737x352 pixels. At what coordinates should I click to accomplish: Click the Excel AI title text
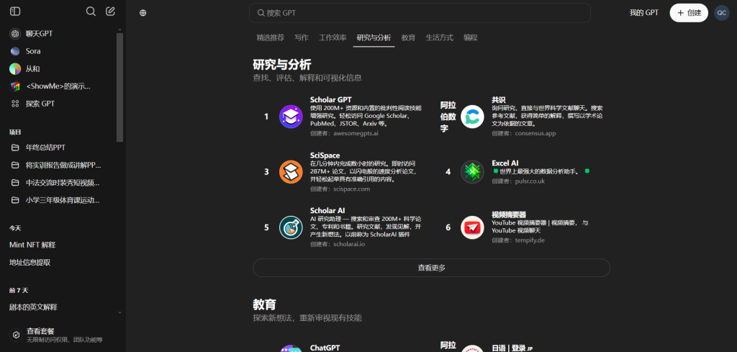505,163
